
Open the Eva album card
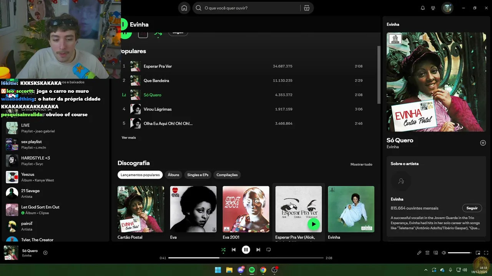coord(193,213)
